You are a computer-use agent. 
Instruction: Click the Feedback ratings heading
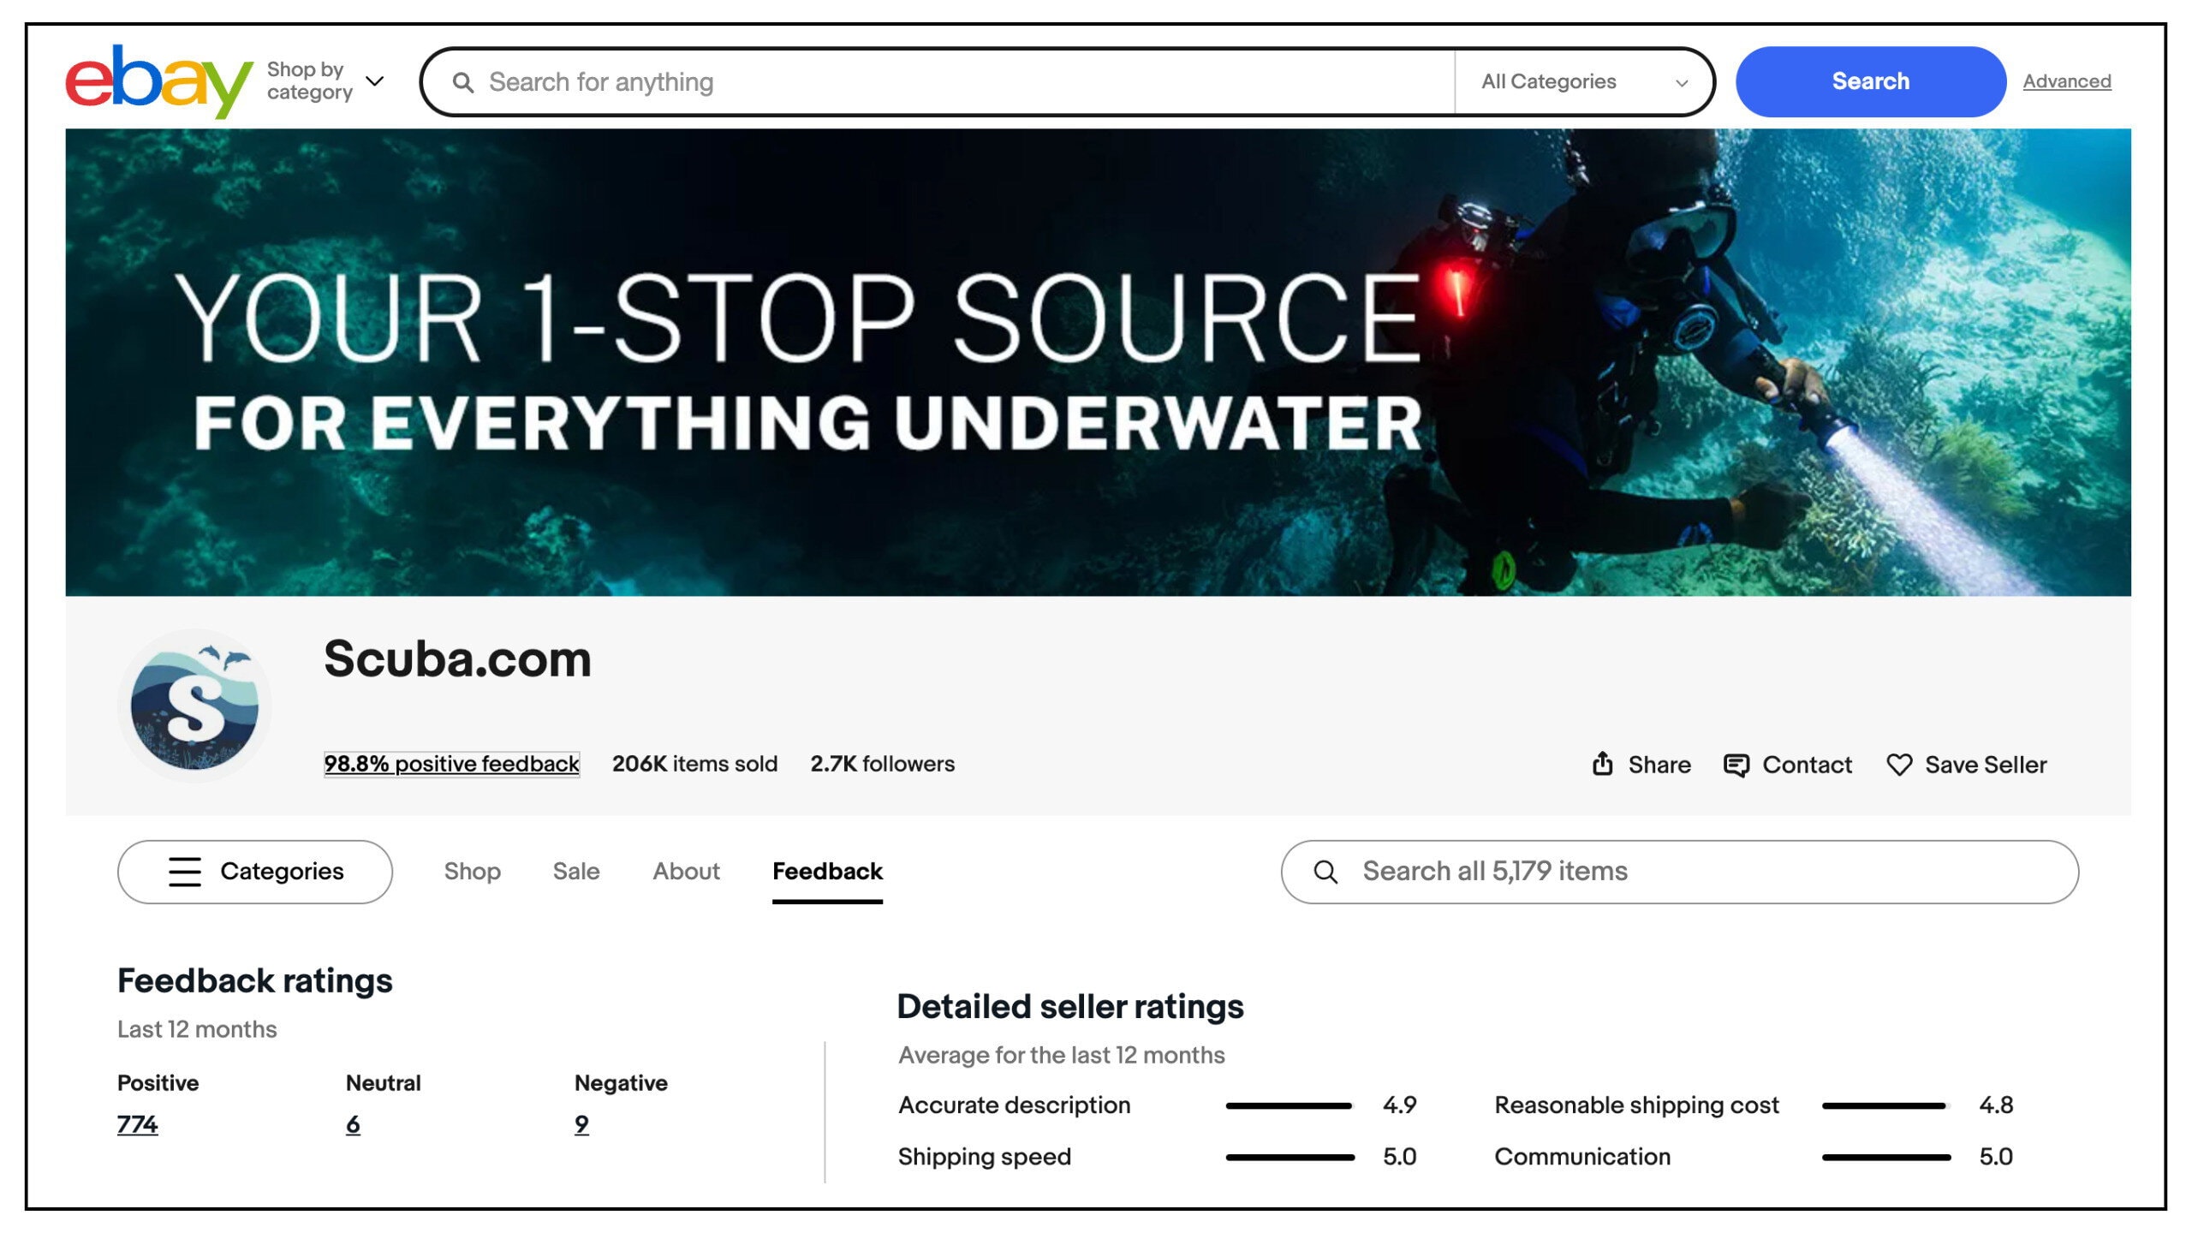pyautogui.click(x=254, y=981)
